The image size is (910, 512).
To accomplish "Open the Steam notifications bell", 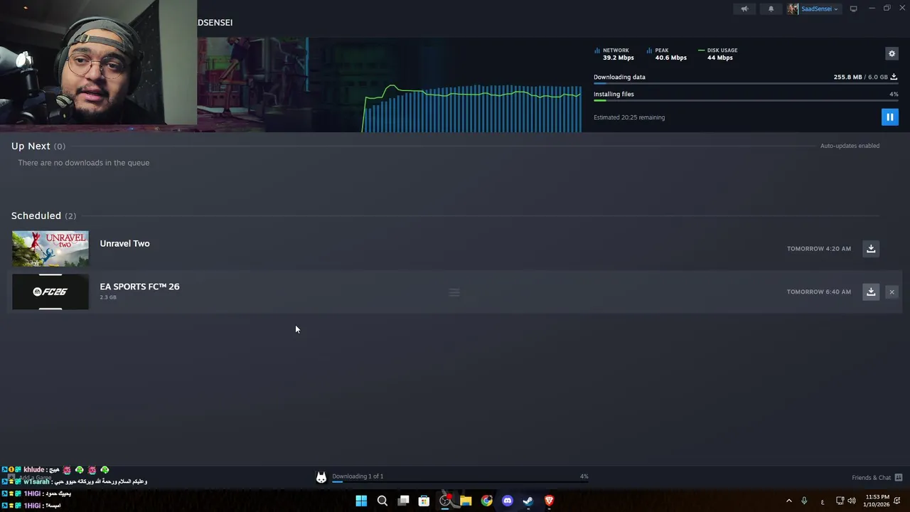I will pyautogui.click(x=771, y=9).
